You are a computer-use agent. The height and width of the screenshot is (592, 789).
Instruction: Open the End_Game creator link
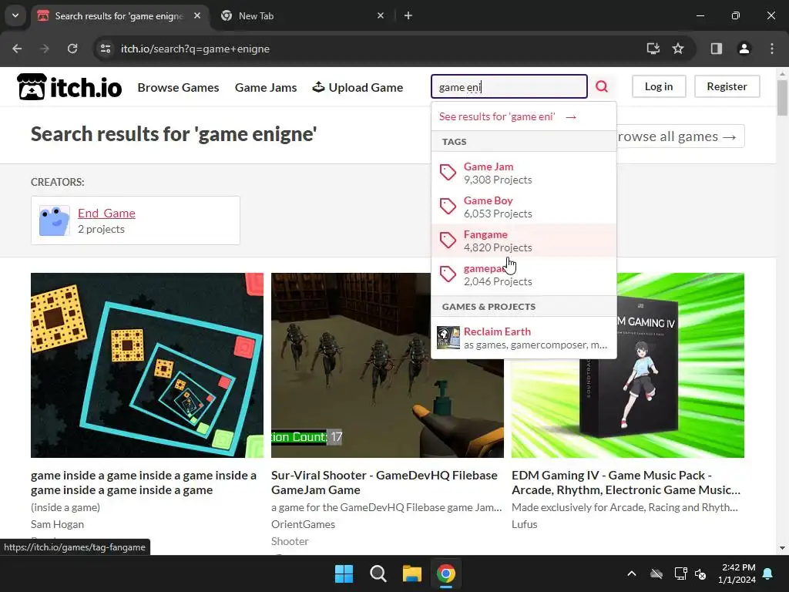click(x=106, y=213)
